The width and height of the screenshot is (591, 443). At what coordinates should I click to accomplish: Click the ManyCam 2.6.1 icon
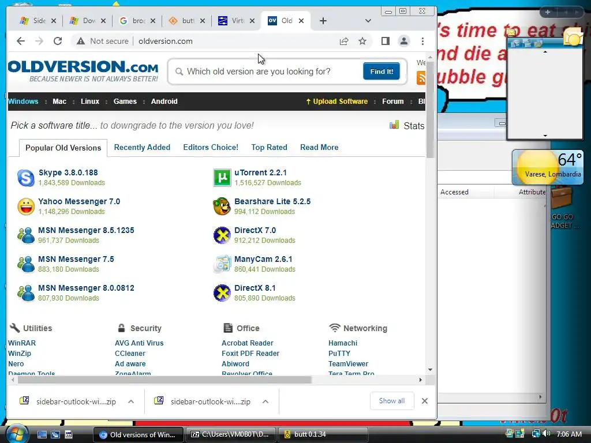[x=222, y=264]
